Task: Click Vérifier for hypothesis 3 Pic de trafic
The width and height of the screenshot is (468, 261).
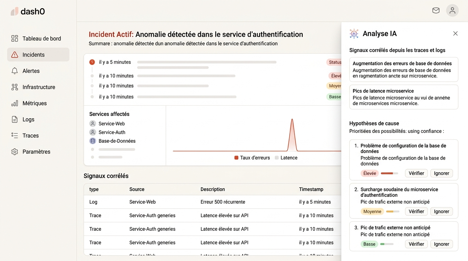Action: [x=416, y=244]
